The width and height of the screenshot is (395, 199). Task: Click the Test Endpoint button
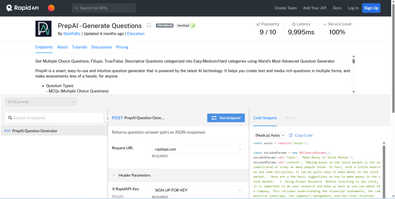tap(226, 118)
